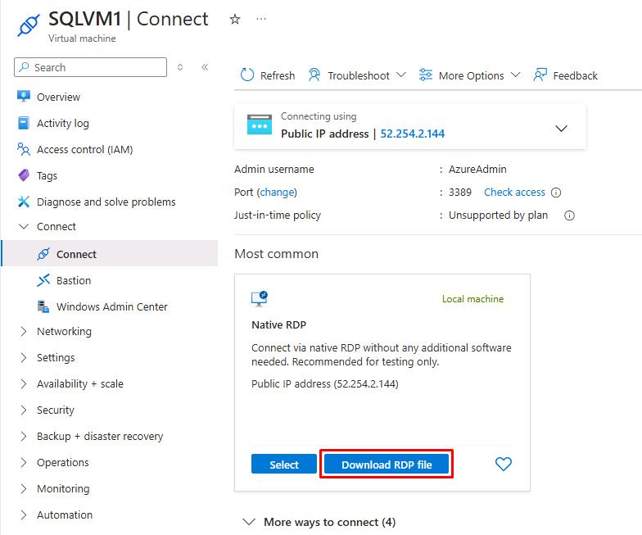Expand the Automation section
642x535 pixels.
click(24, 515)
